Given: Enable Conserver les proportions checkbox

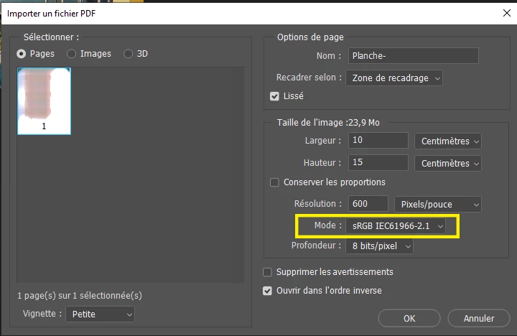Looking at the screenshot, I should pyautogui.click(x=274, y=182).
